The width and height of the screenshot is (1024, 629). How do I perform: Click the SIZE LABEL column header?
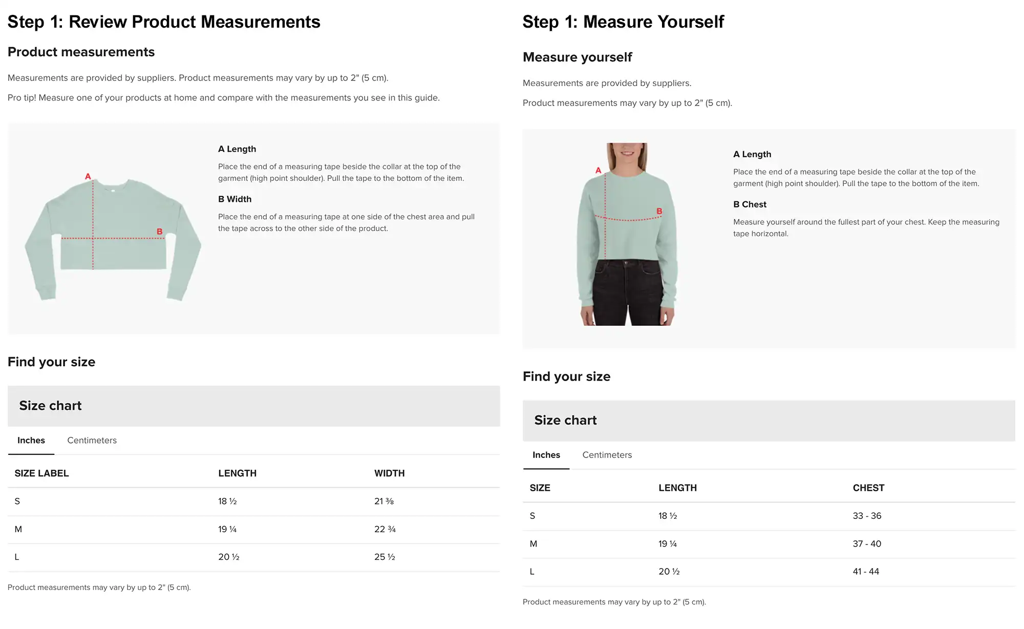pos(41,473)
